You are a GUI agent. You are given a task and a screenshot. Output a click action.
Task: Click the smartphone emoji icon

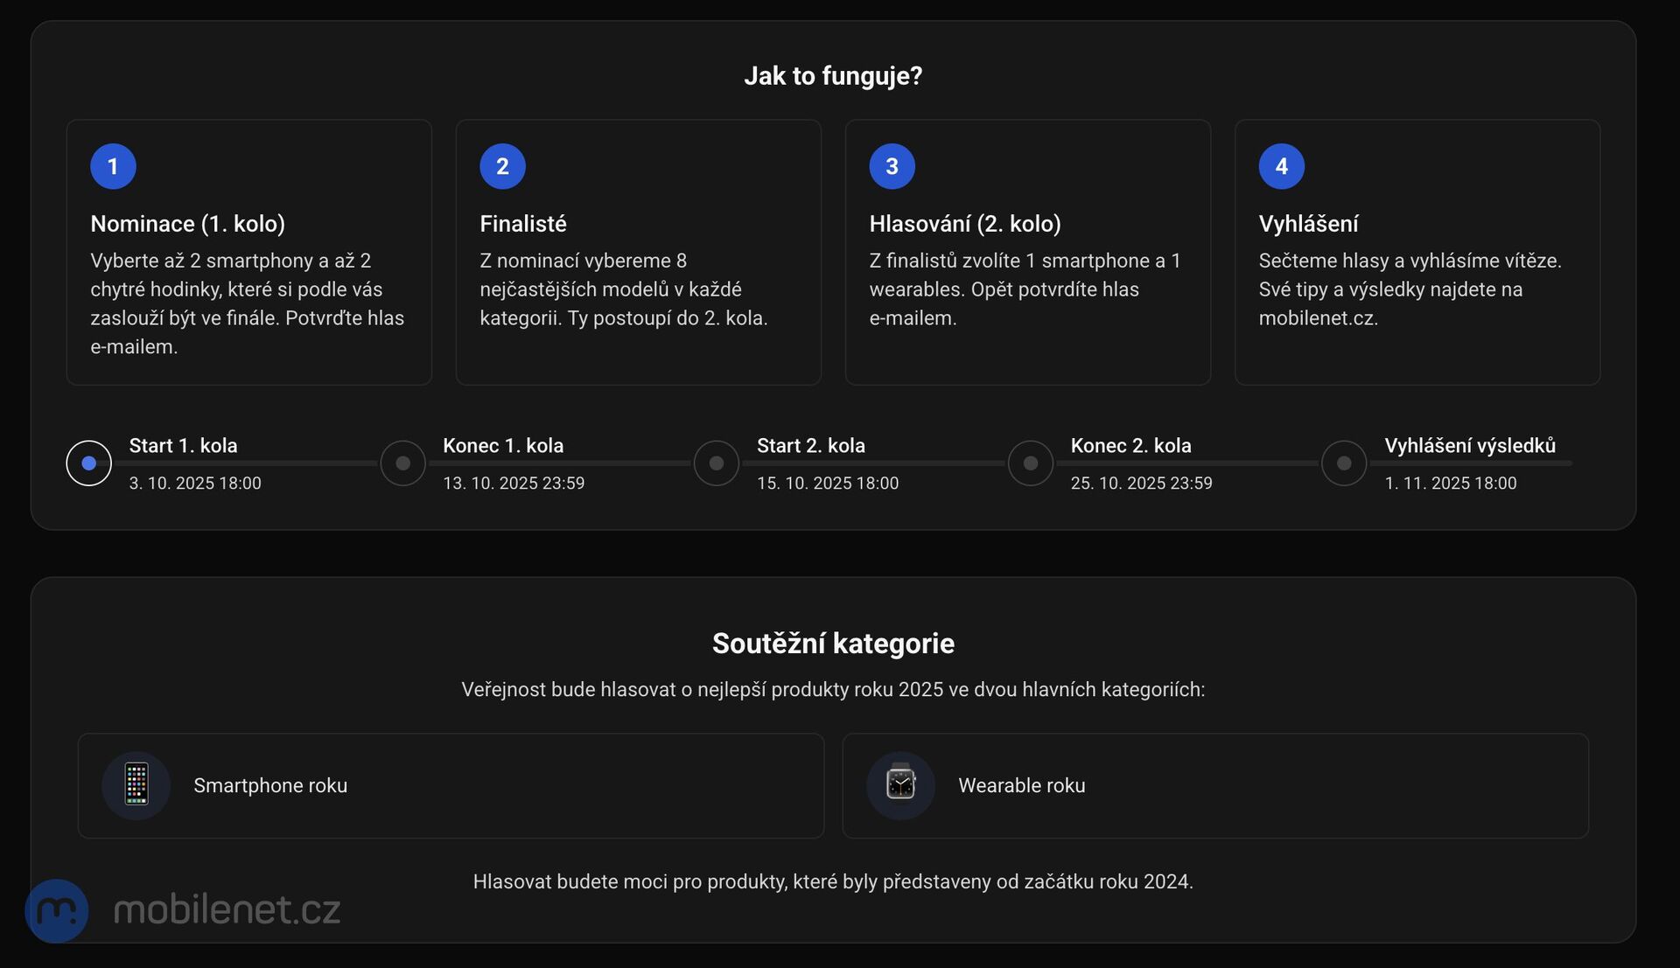(x=136, y=784)
